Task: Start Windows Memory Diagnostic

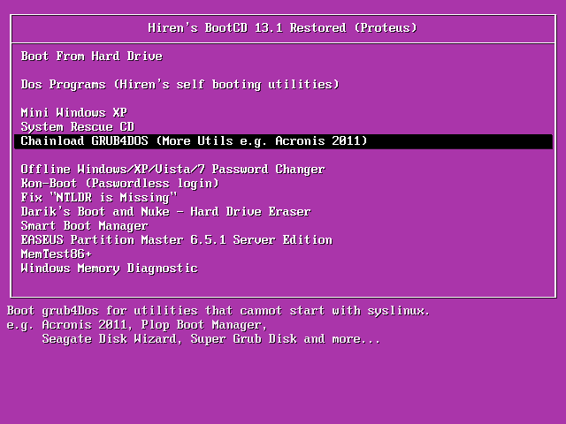Action: pyautogui.click(x=110, y=269)
